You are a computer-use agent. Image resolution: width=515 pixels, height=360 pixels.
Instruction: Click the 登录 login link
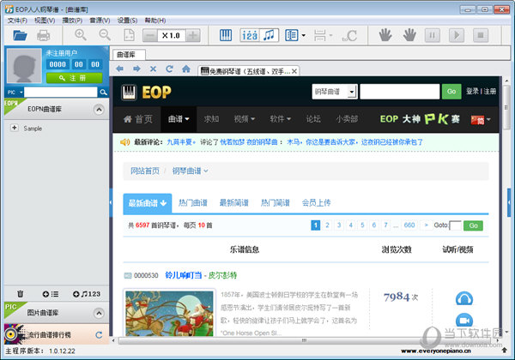(472, 91)
